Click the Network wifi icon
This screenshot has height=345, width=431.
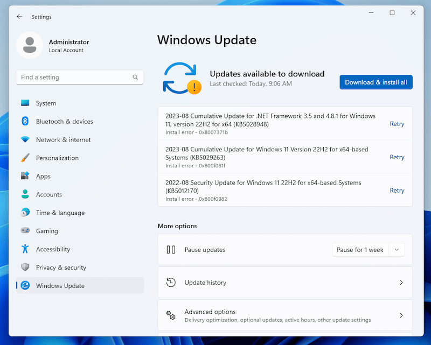click(x=25, y=139)
